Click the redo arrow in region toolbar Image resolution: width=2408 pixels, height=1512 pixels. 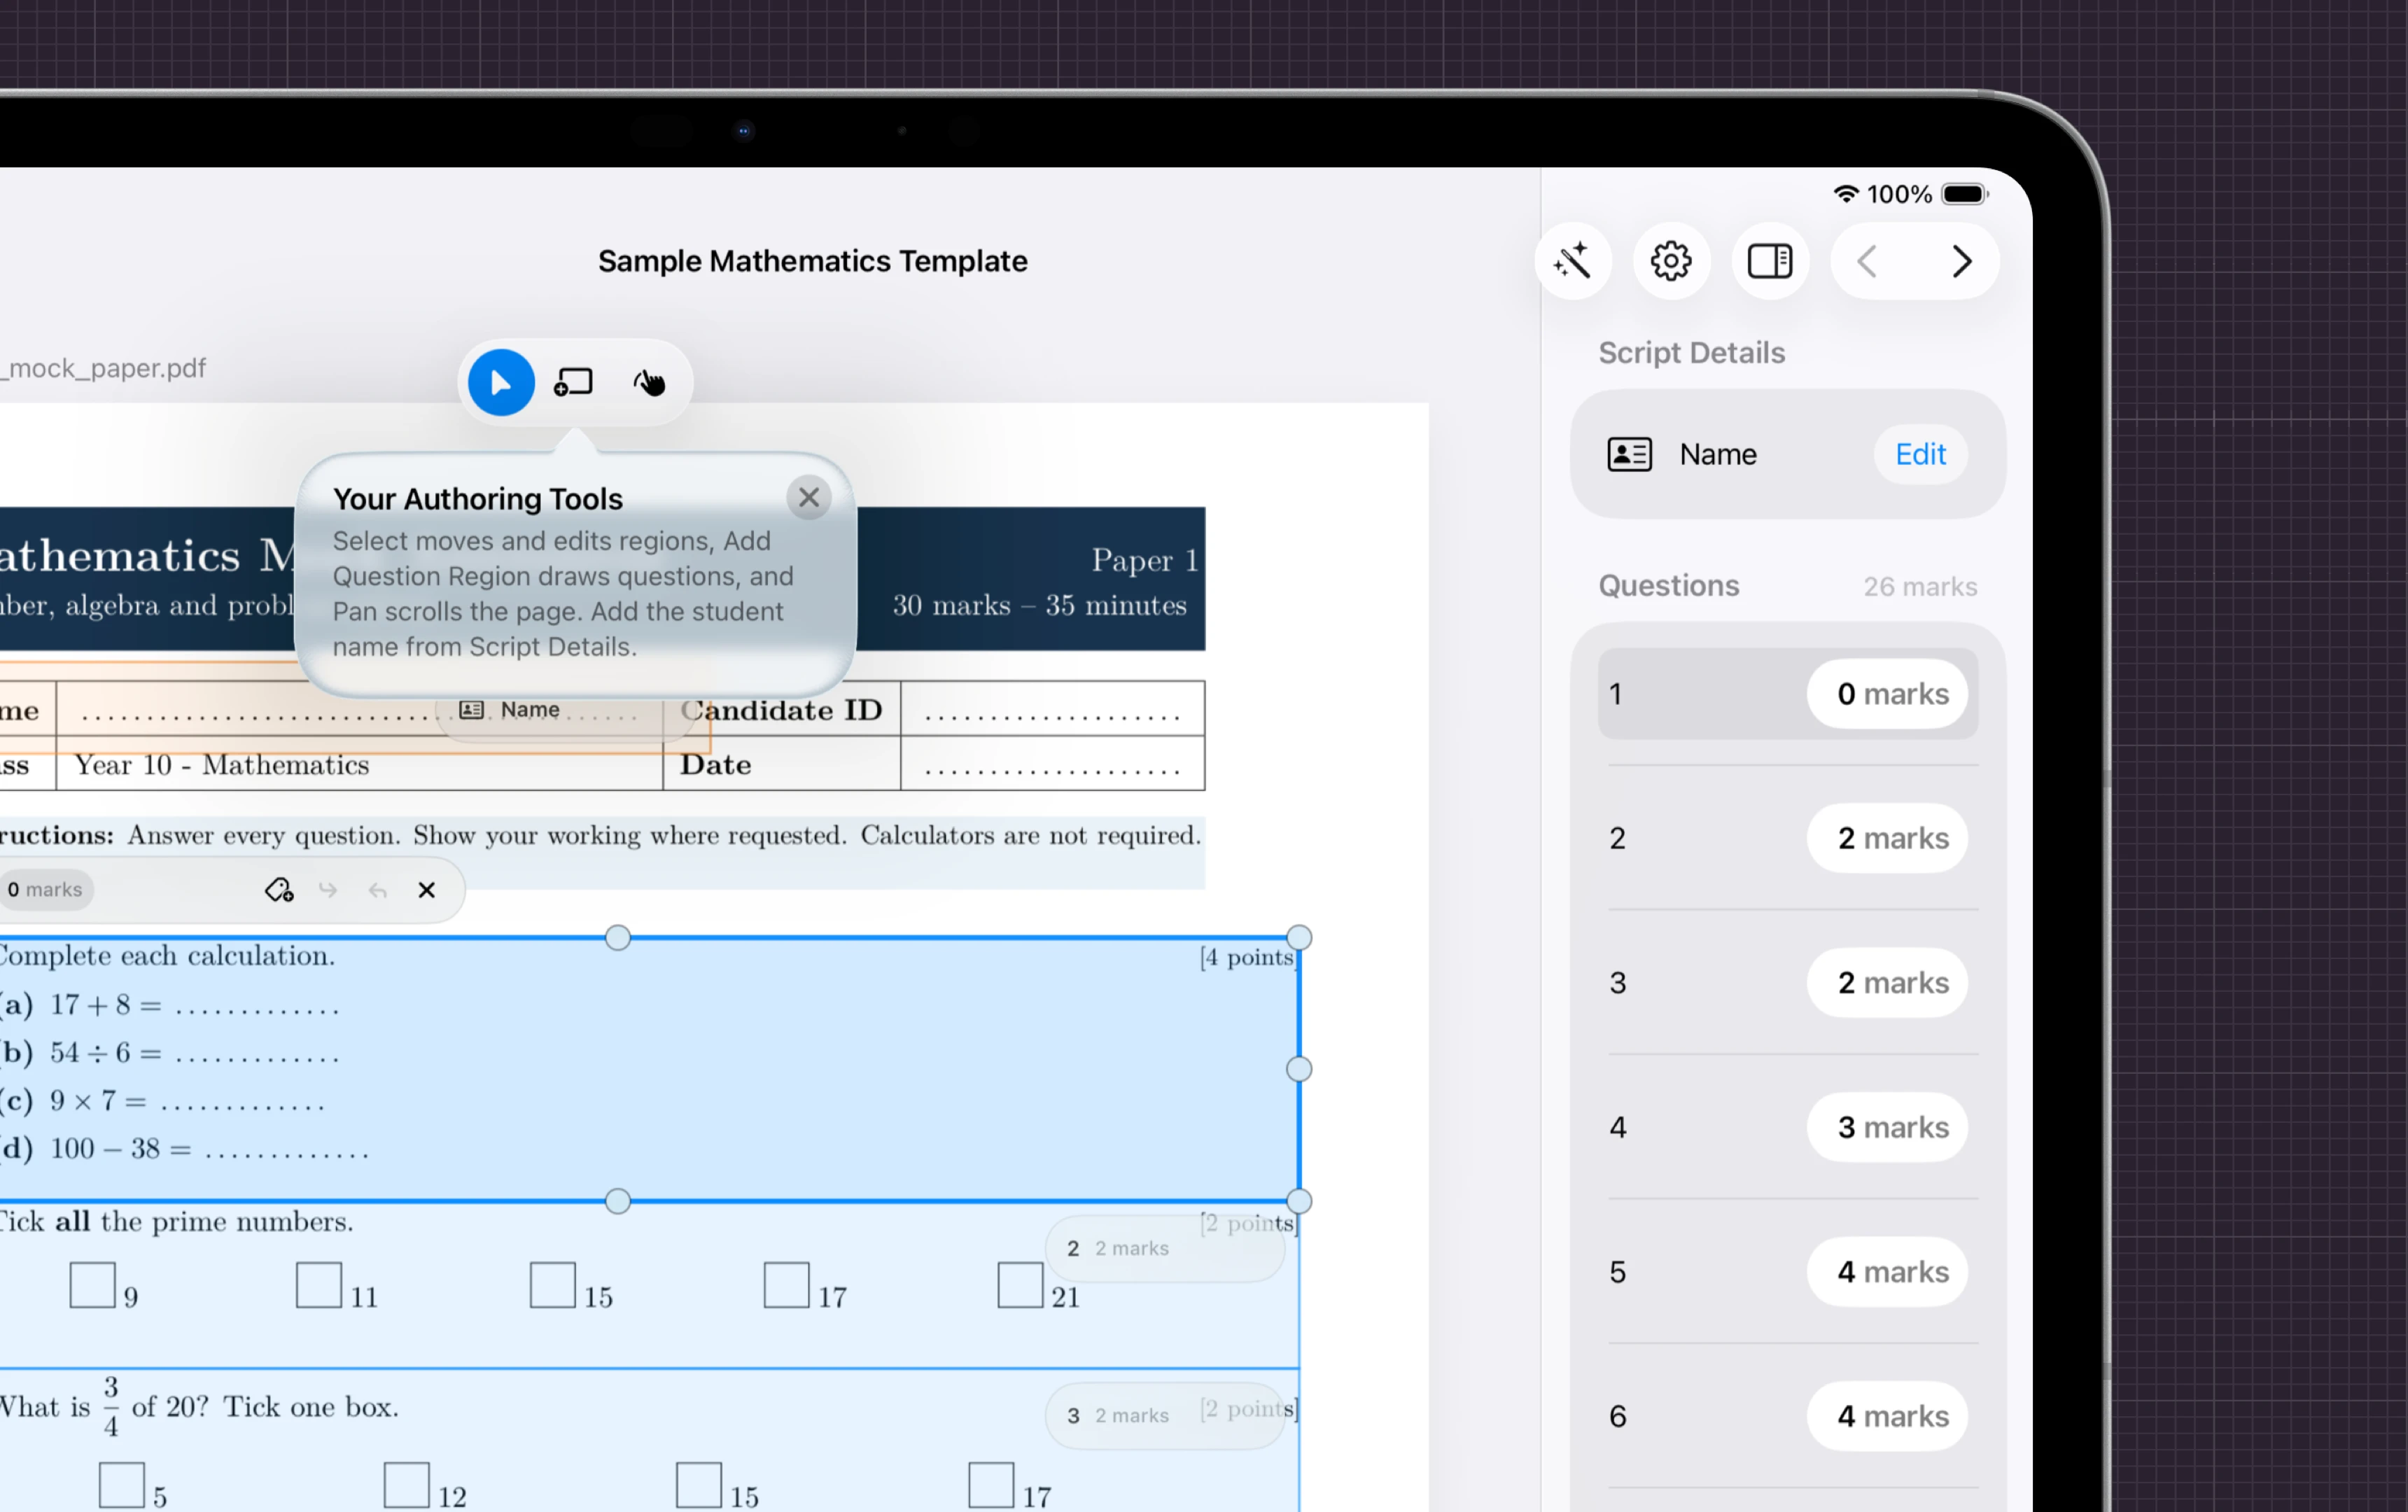tap(328, 890)
